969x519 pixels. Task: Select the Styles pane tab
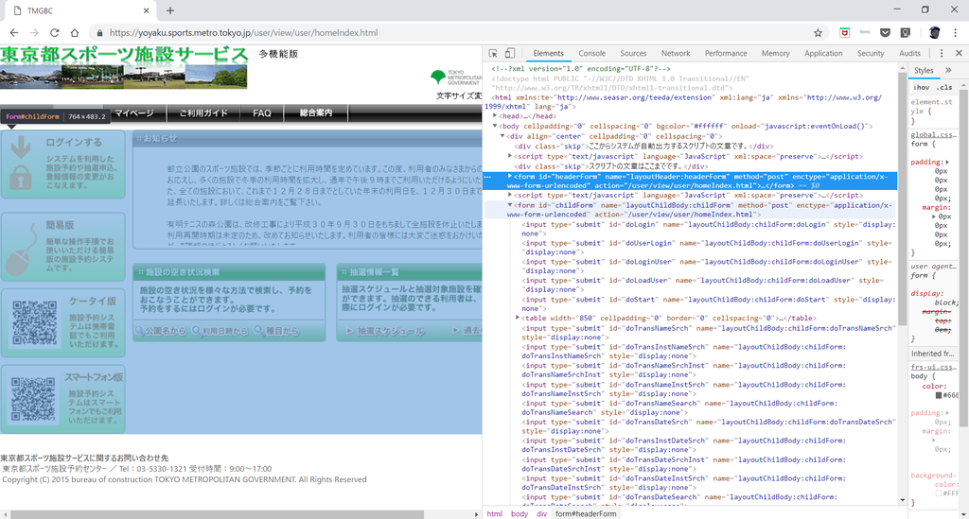pyautogui.click(x=924, y=70)
